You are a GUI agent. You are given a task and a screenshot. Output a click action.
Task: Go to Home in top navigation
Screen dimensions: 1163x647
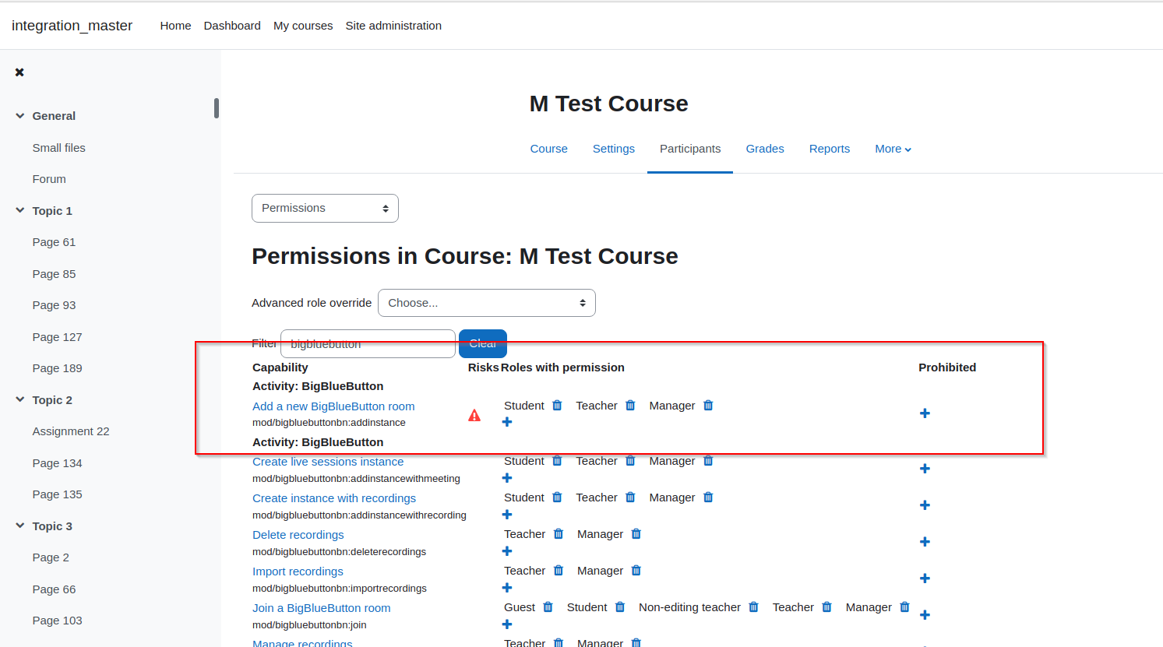(x=175, y=26)
